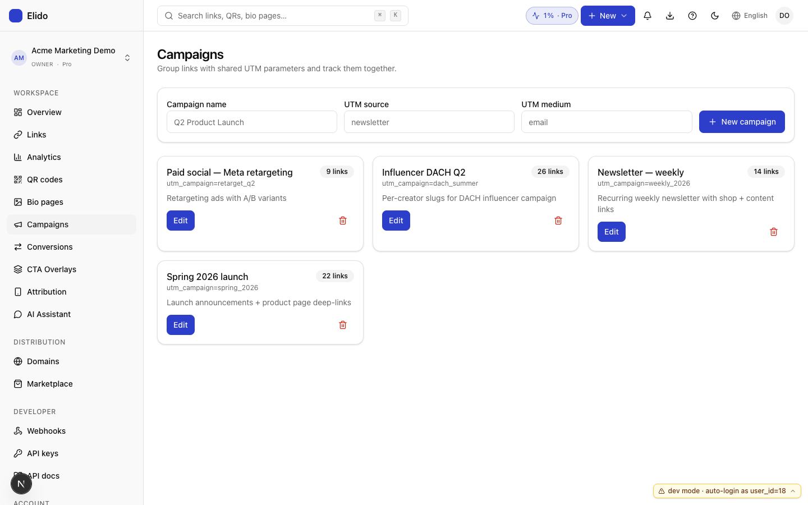
Task: Open Conversions in sidebar
Action: coord(72,247)
